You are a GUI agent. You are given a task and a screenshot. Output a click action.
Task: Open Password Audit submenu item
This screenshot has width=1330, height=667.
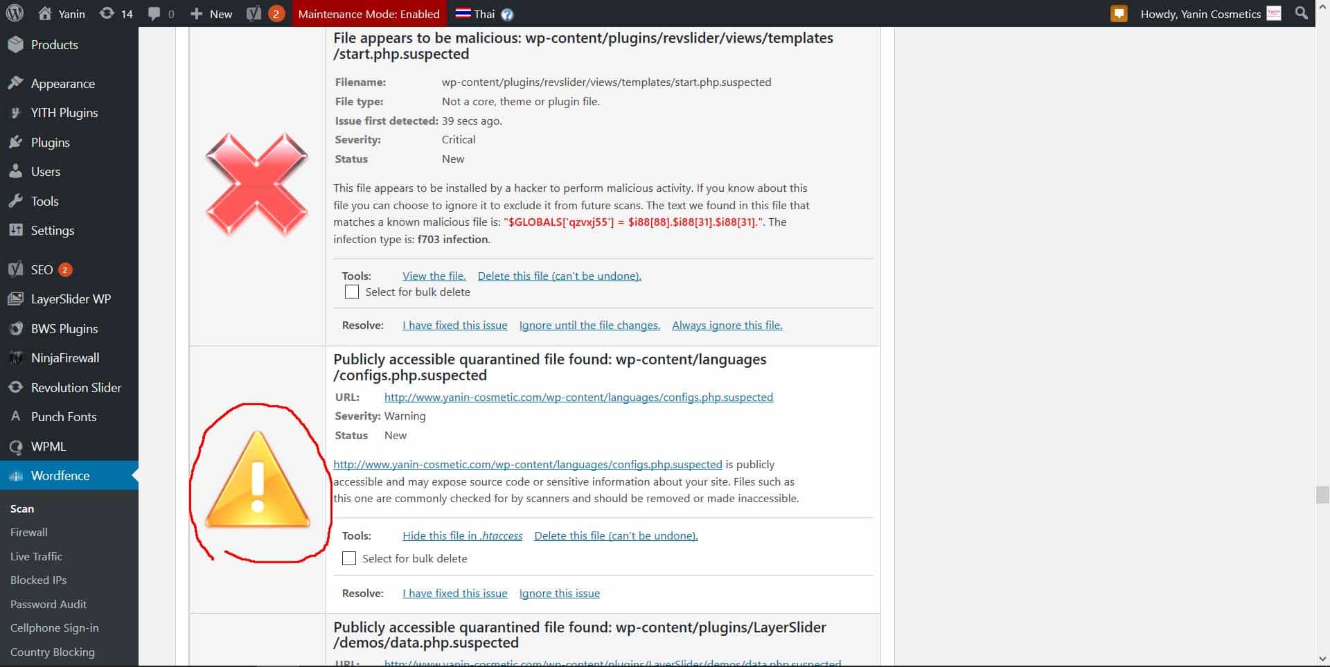(x=48, y=604)
